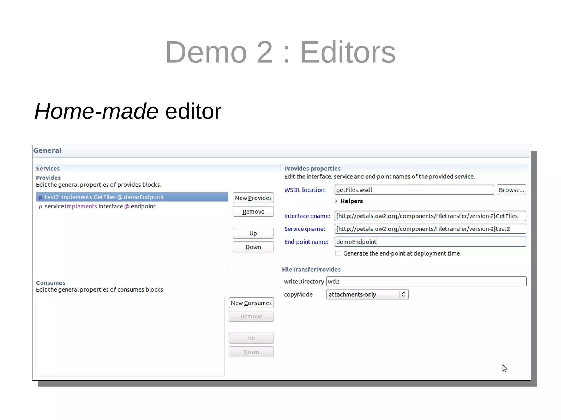The width and height of the screenshot is (561, 420).
Task: Click the Services section header
Action: point(48,169)
